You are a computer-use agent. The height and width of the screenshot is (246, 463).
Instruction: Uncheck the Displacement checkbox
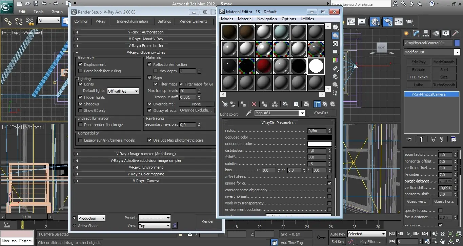click(81, 64)
